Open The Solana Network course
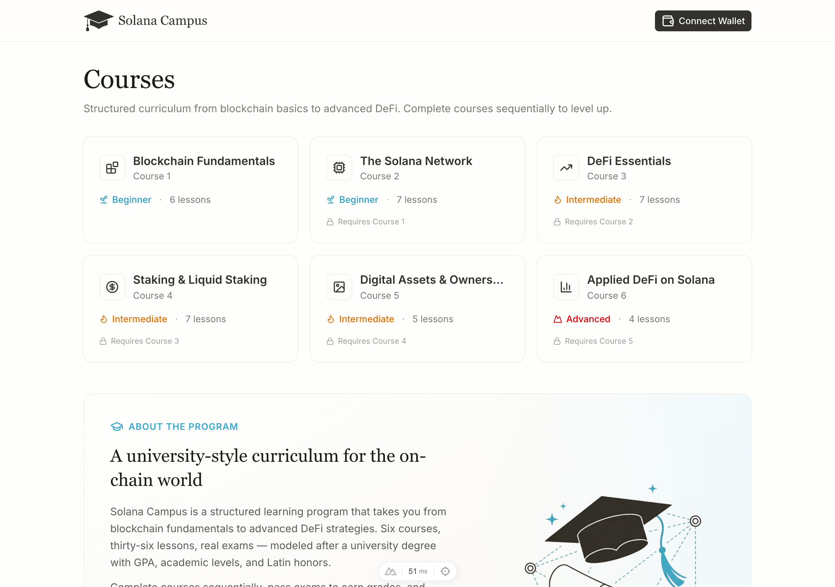This screenshot has width=835, height=587. 417,189
